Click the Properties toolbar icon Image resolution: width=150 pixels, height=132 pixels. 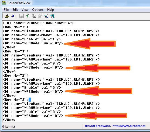[x=40, y=16]
